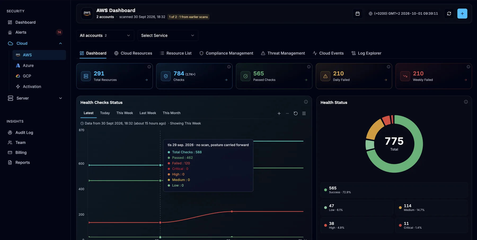Open Passed Checks card arrow
This screenshot has height=240, width=477.
(x=306, y=80)
